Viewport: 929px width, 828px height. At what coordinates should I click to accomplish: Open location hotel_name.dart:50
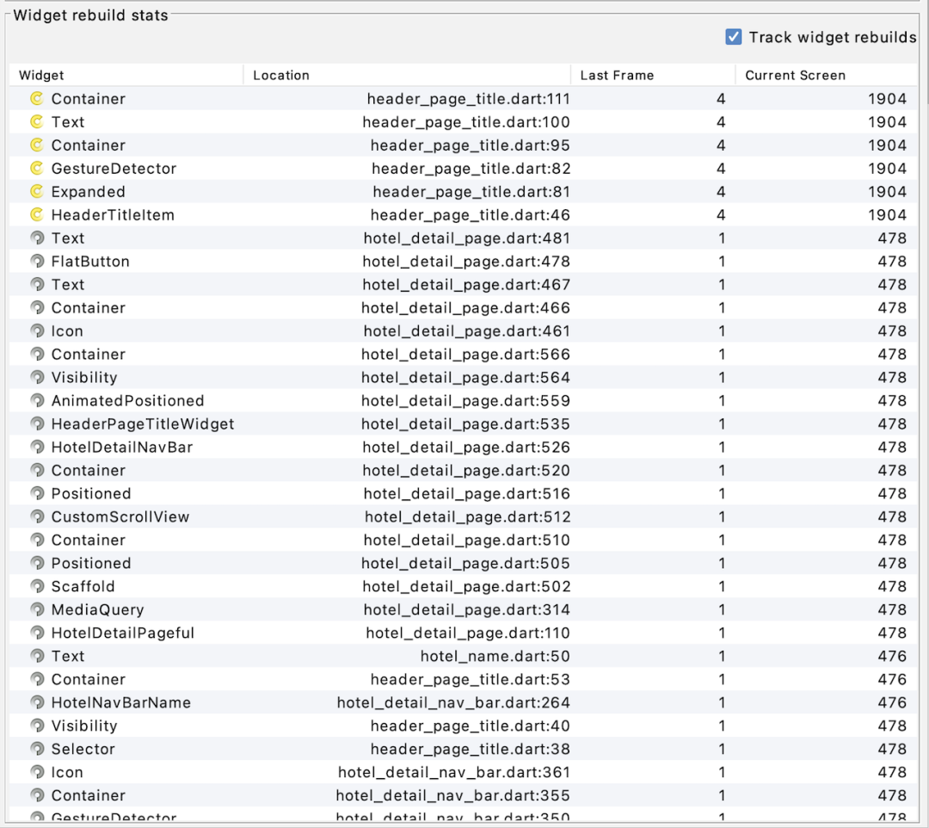pos(495,657)
